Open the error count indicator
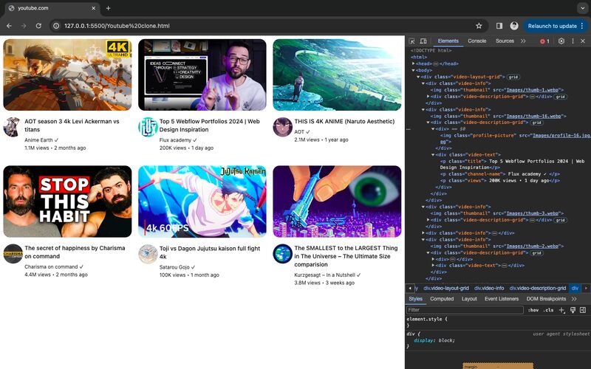591x369 pixels. point(544,41)
